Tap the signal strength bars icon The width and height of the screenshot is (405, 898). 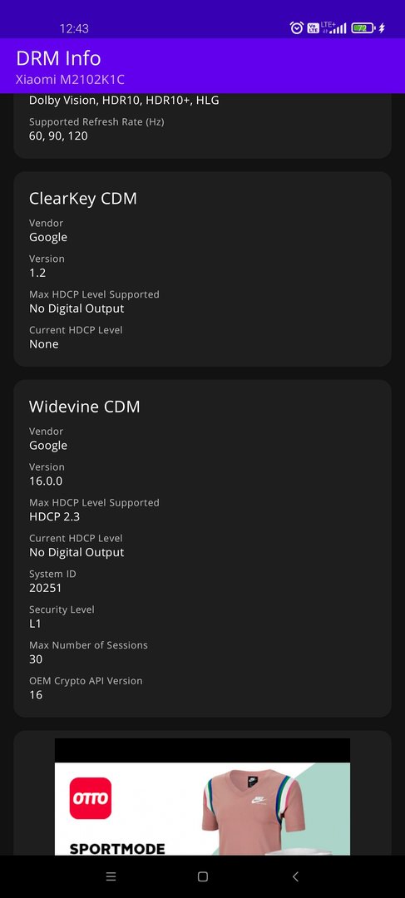pyautogui.click(x=338, y=28)
